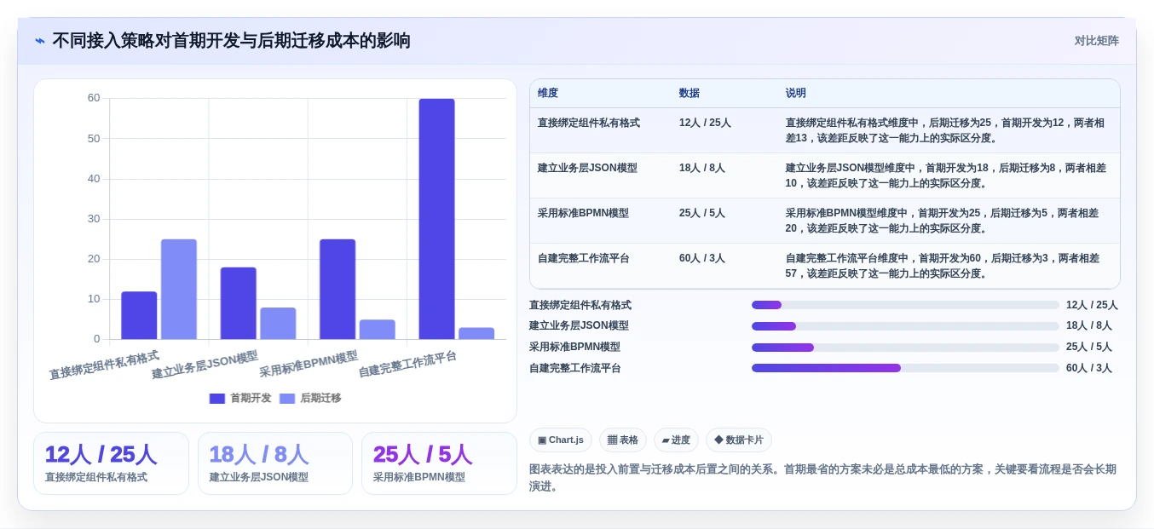
Task: Click x-axis label 直接绑定组件私有格式
Action: click(104, 365)
